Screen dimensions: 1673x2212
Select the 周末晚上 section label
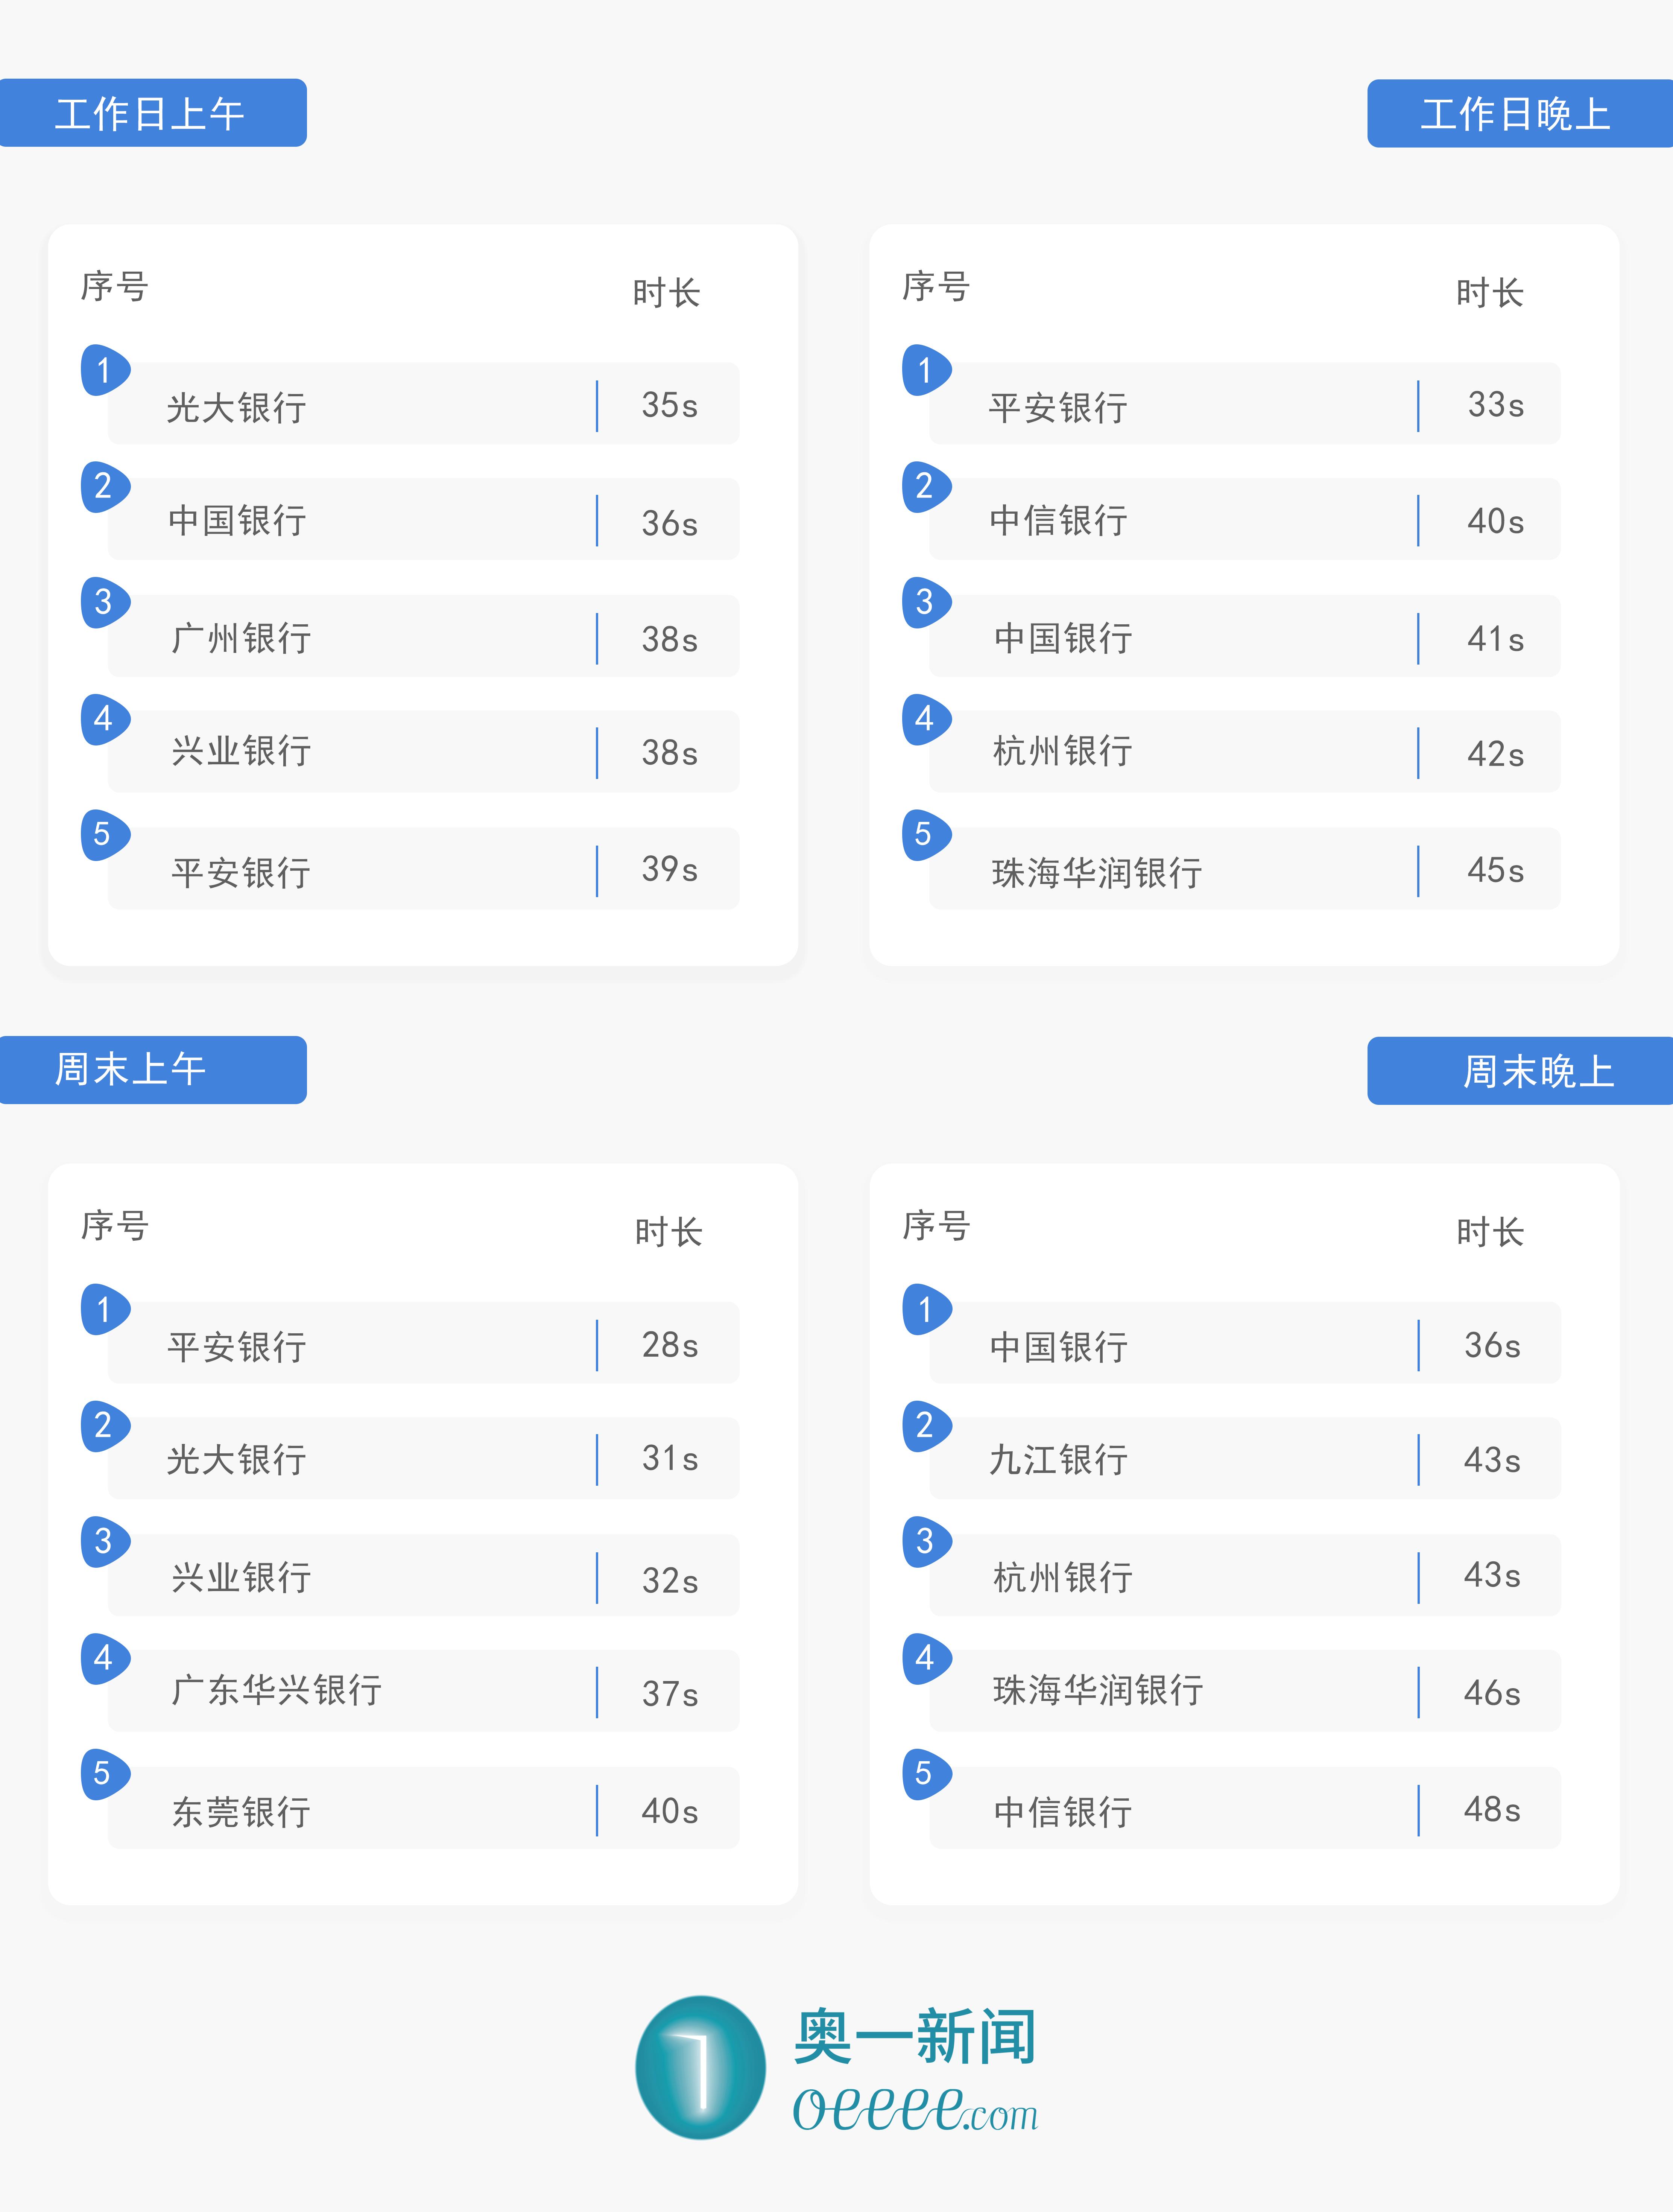[x=1538, y=1071]
